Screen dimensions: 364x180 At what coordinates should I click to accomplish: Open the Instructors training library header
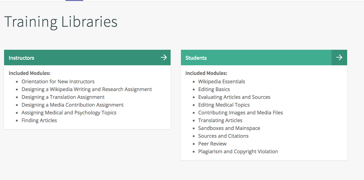click(x=21, y=58)
